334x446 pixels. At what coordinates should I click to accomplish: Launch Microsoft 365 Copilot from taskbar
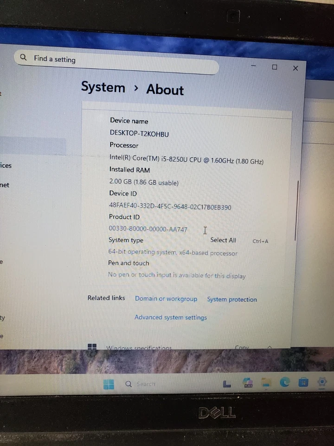(248, 383)
